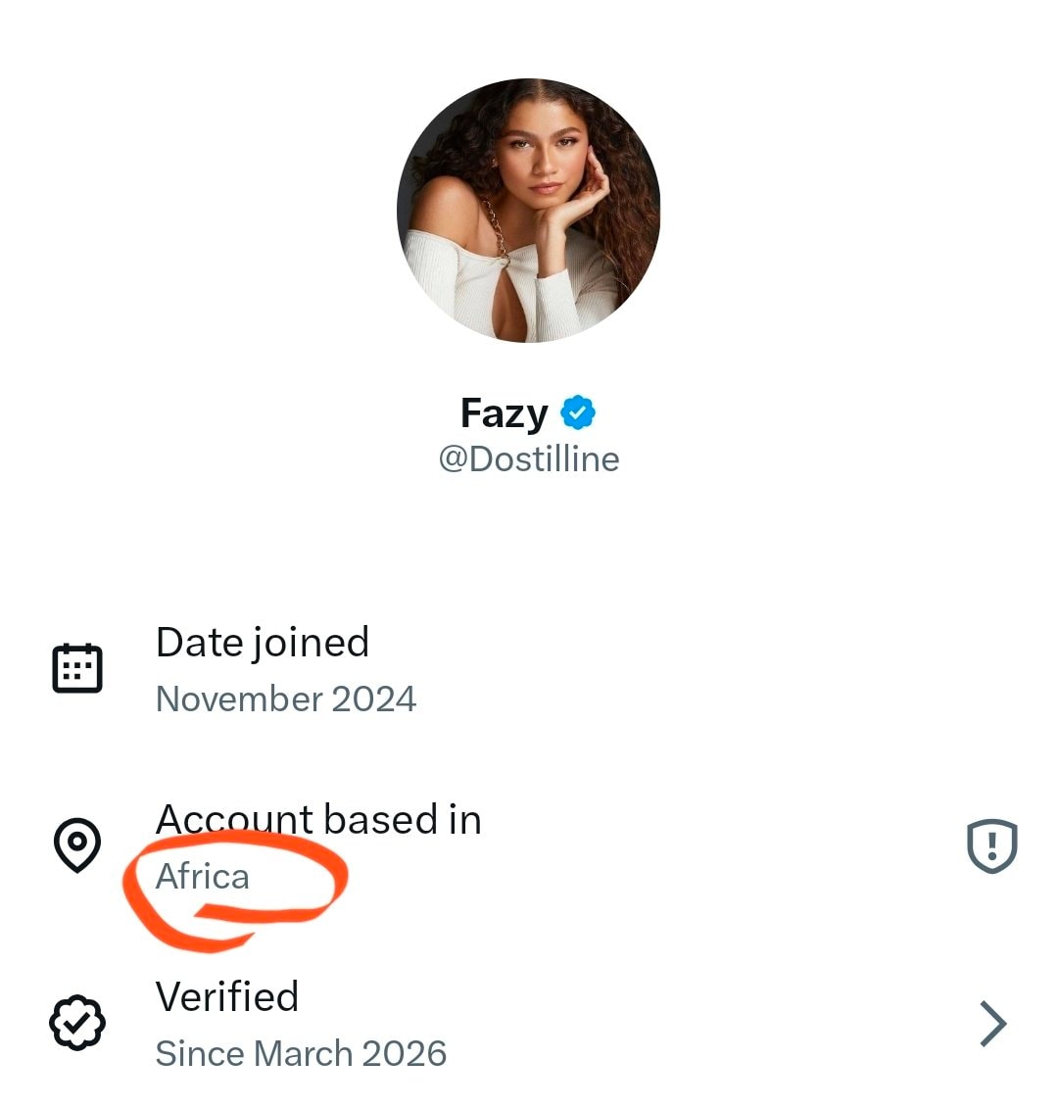The height and width of the screenshot is (1108, 1058).
Task: Open the Verified row label
Action: 227,996
